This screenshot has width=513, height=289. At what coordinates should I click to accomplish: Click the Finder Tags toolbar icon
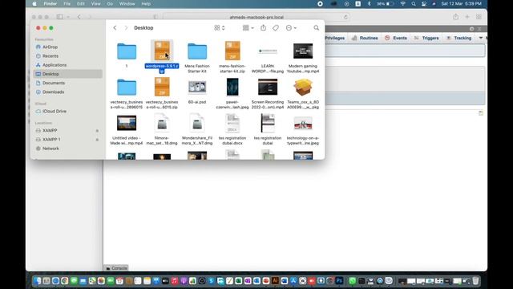(x=276, y=28)
